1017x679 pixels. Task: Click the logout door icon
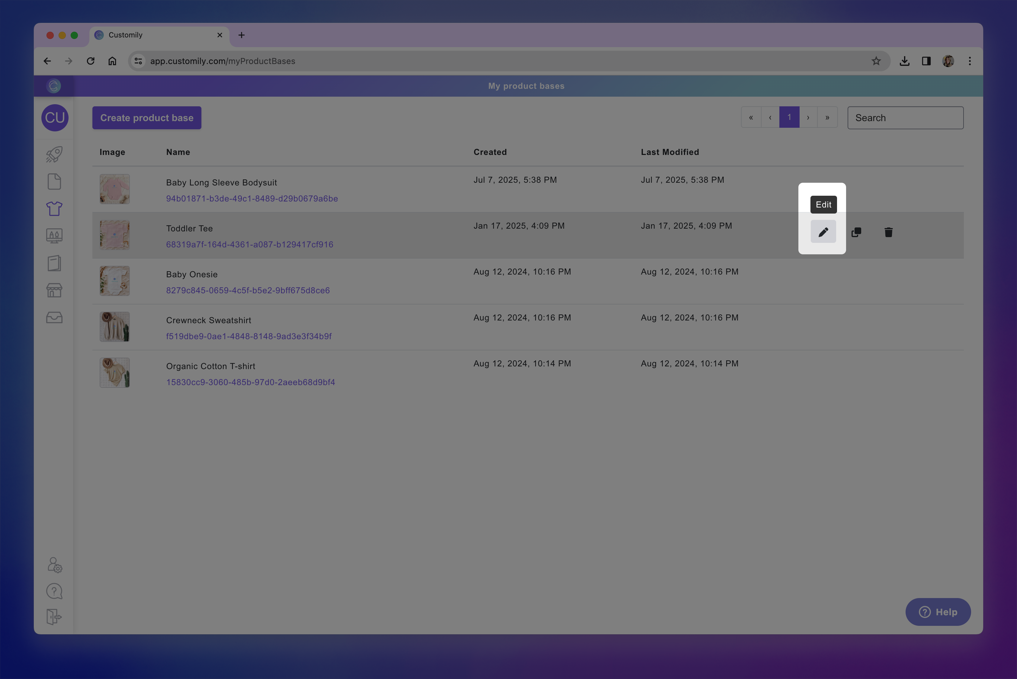pyautogui.click(x=54, y=617)
